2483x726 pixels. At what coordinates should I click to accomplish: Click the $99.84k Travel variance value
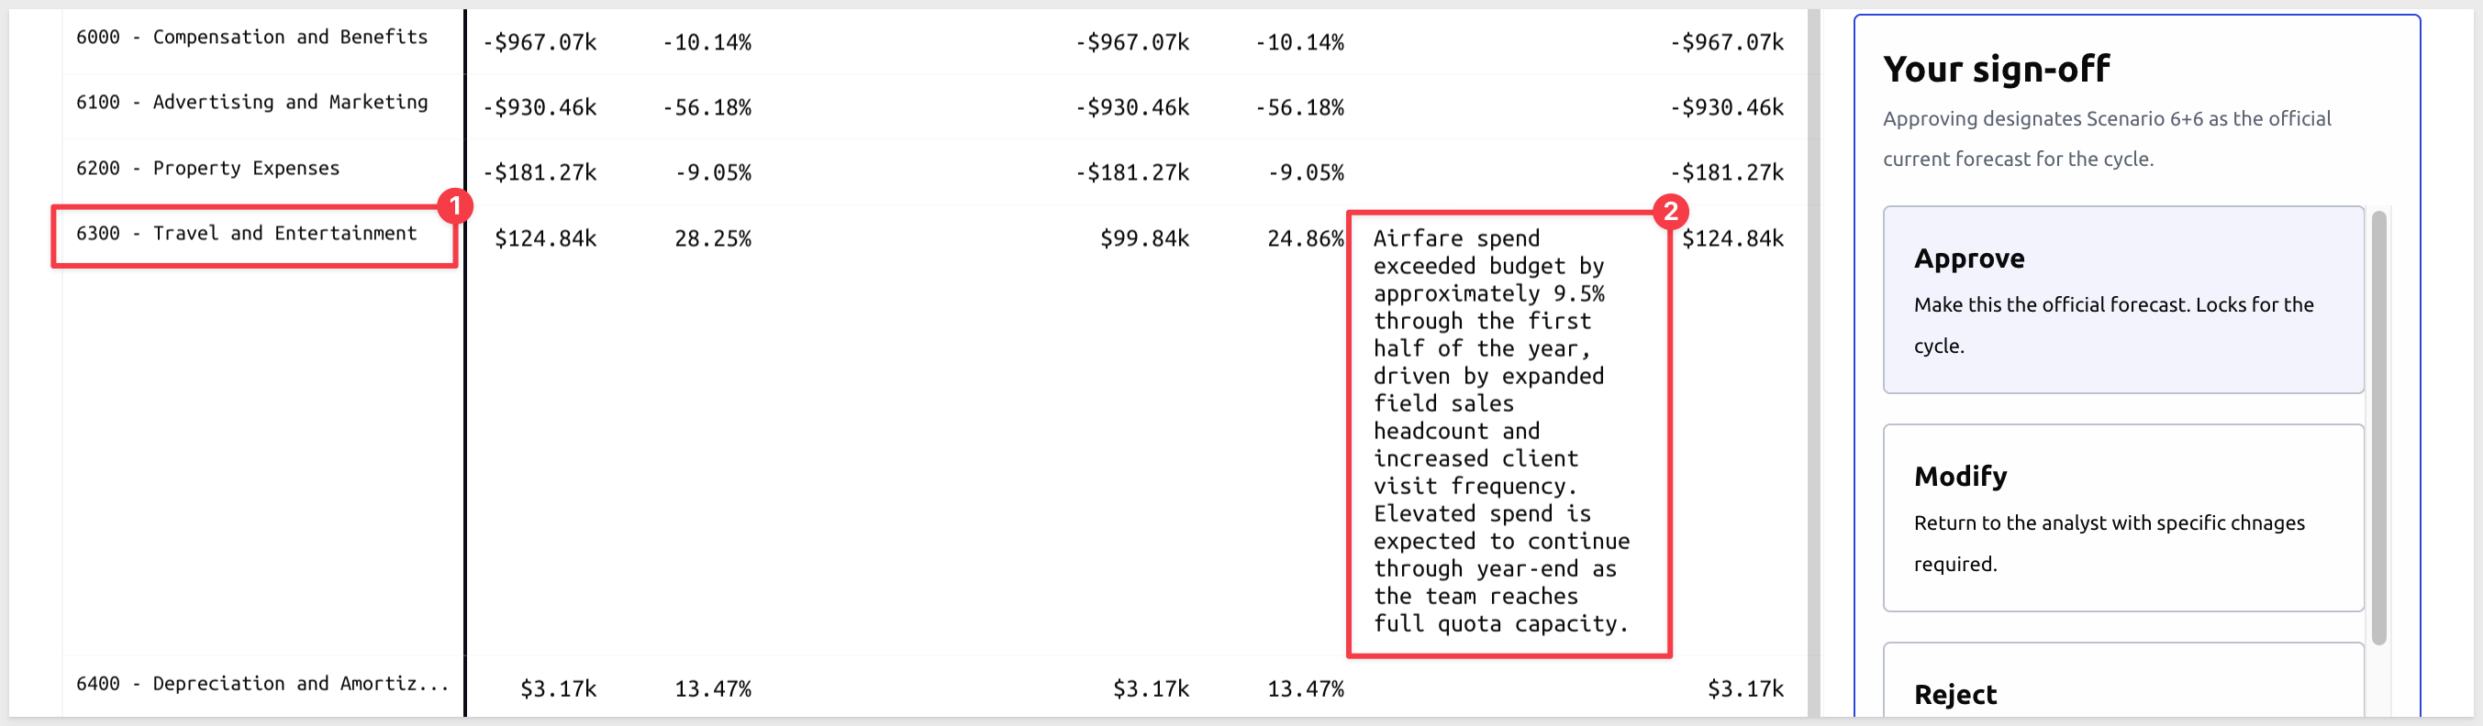pos(1144,238)
